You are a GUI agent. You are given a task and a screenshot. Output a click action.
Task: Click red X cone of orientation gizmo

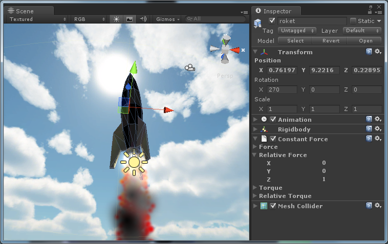[x=235, y=50]
